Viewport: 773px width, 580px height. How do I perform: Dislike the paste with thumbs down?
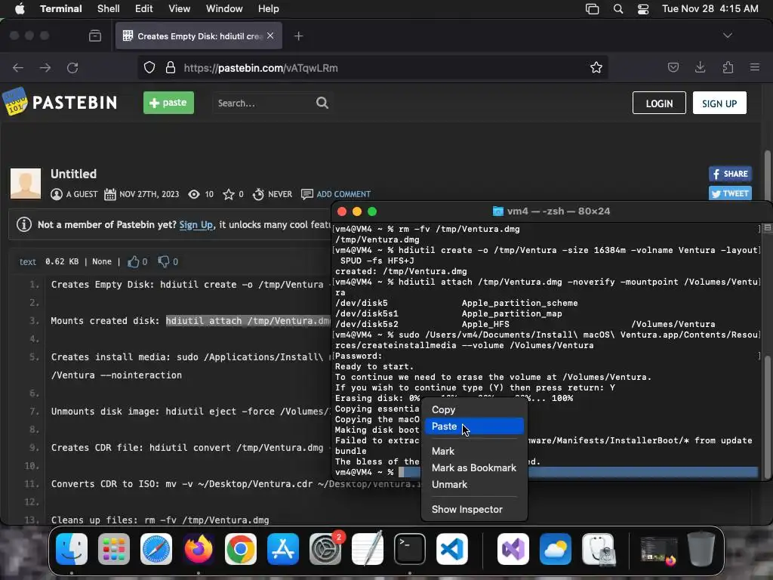(x=164, y=261)
